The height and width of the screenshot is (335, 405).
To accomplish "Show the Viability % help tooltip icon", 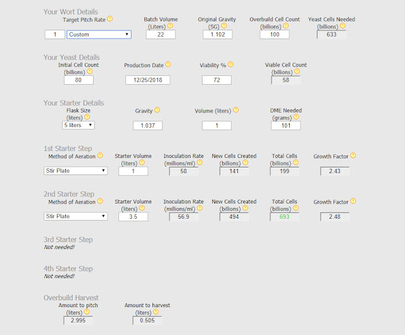I will 230,64.
